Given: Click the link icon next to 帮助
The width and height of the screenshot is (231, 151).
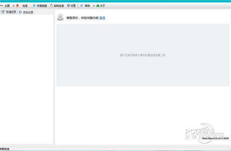Looking at the screenshot, I should pos(82,6).
